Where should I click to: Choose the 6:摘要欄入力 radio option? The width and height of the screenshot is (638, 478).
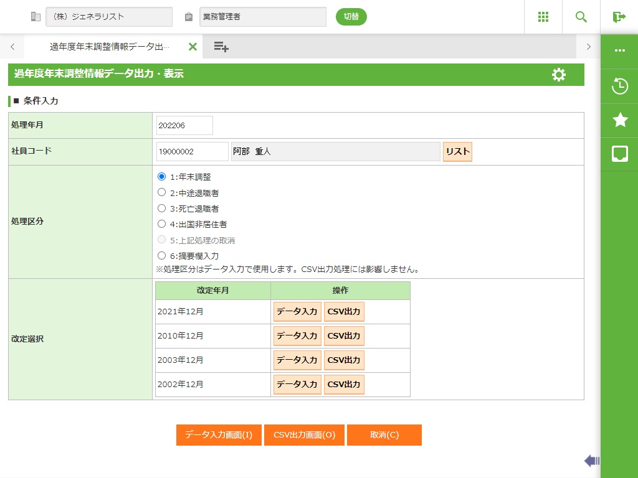pos(162,255)
